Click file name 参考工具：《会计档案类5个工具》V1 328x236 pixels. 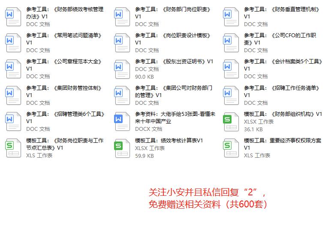point(283,65)
